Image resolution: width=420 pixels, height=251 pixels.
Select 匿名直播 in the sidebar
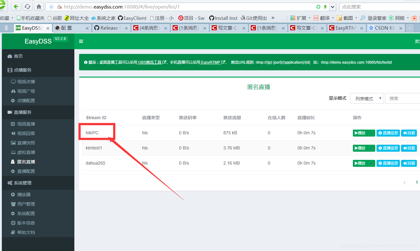[x=38, y=162]
